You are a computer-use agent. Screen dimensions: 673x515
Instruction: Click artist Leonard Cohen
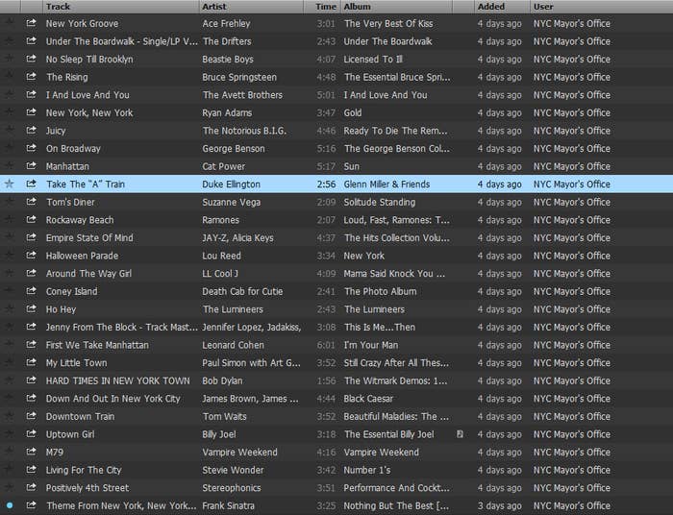click(233, 345)
